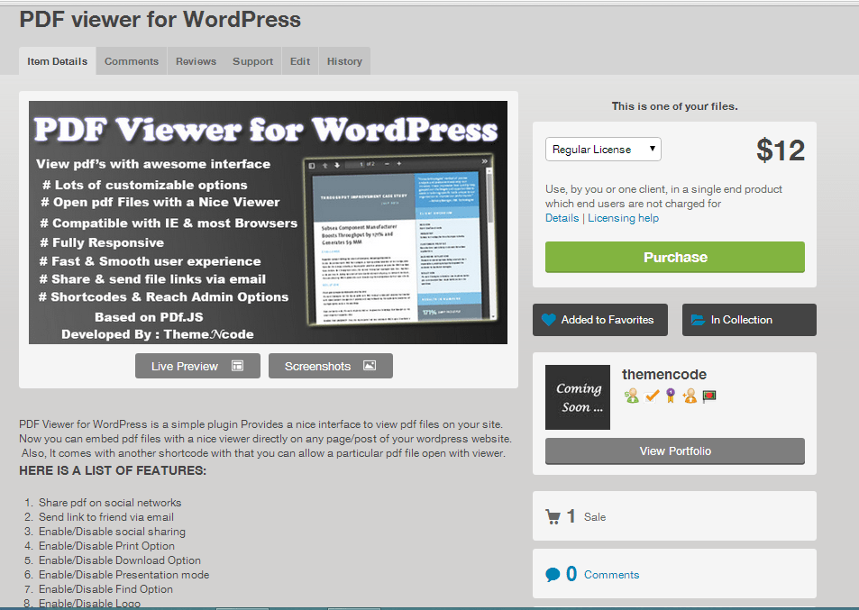The height and width of the screenshot is (610, 859).
Task: Click the Live Preview button
Action: tap(197, 366)
